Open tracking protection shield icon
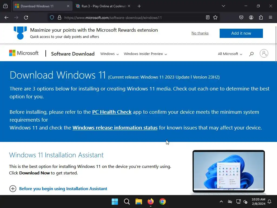 (x=52, y=18)
